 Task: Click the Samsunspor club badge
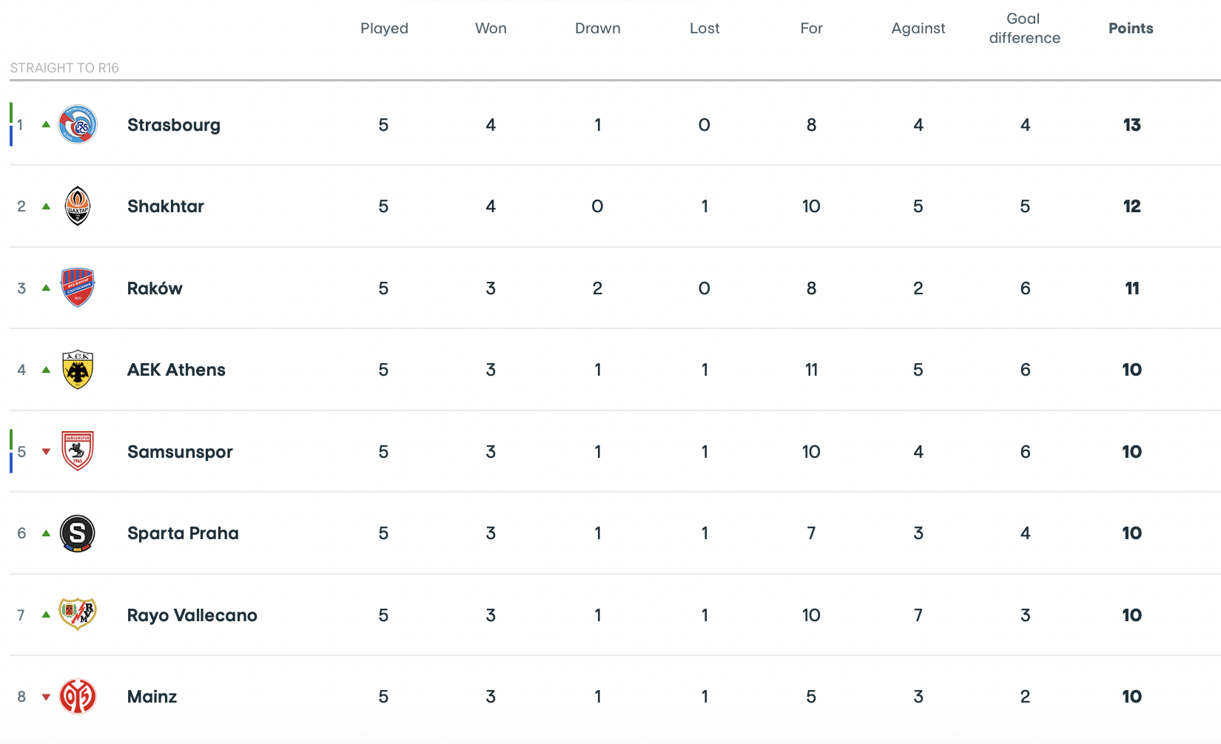[78, 451]
